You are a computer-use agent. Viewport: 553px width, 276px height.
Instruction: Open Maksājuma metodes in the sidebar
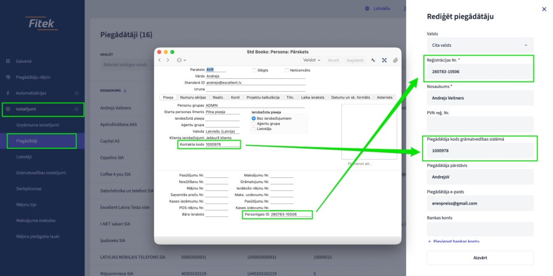point(36,220)
